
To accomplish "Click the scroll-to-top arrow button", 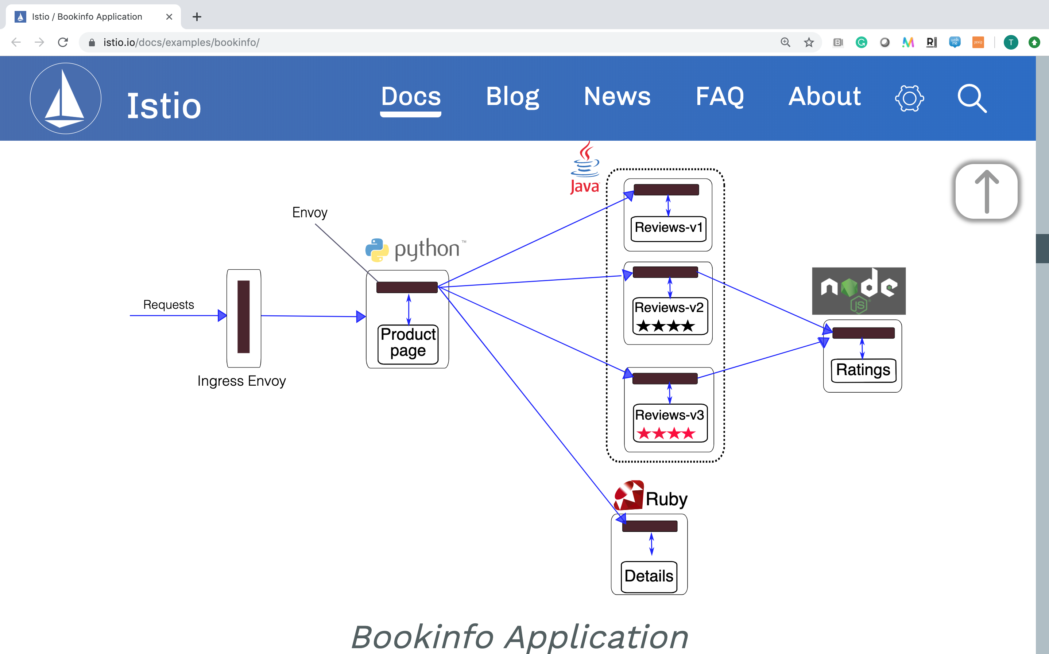I will [x=986, y=192].
